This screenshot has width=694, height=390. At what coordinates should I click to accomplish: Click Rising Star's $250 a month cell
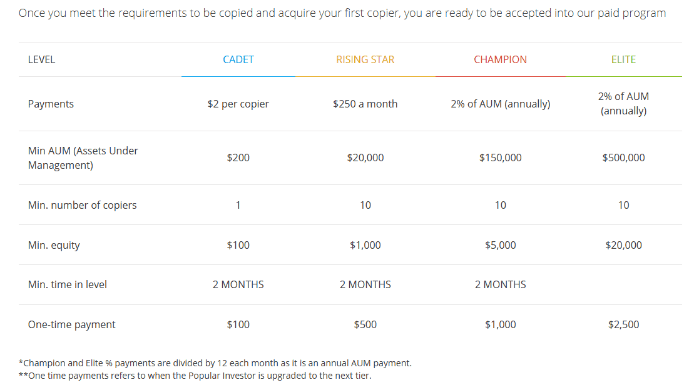(365, 104)
